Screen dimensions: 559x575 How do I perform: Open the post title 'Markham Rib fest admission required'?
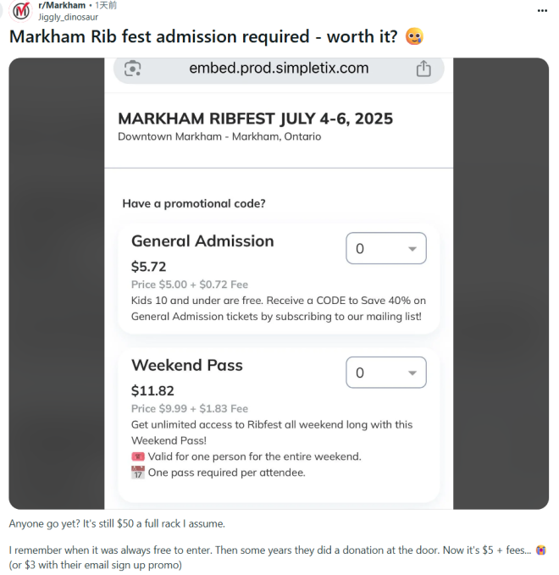[x=203, y=37]
